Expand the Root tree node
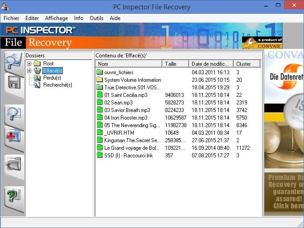This screenshot has width=304, height=228. [29, 64]
